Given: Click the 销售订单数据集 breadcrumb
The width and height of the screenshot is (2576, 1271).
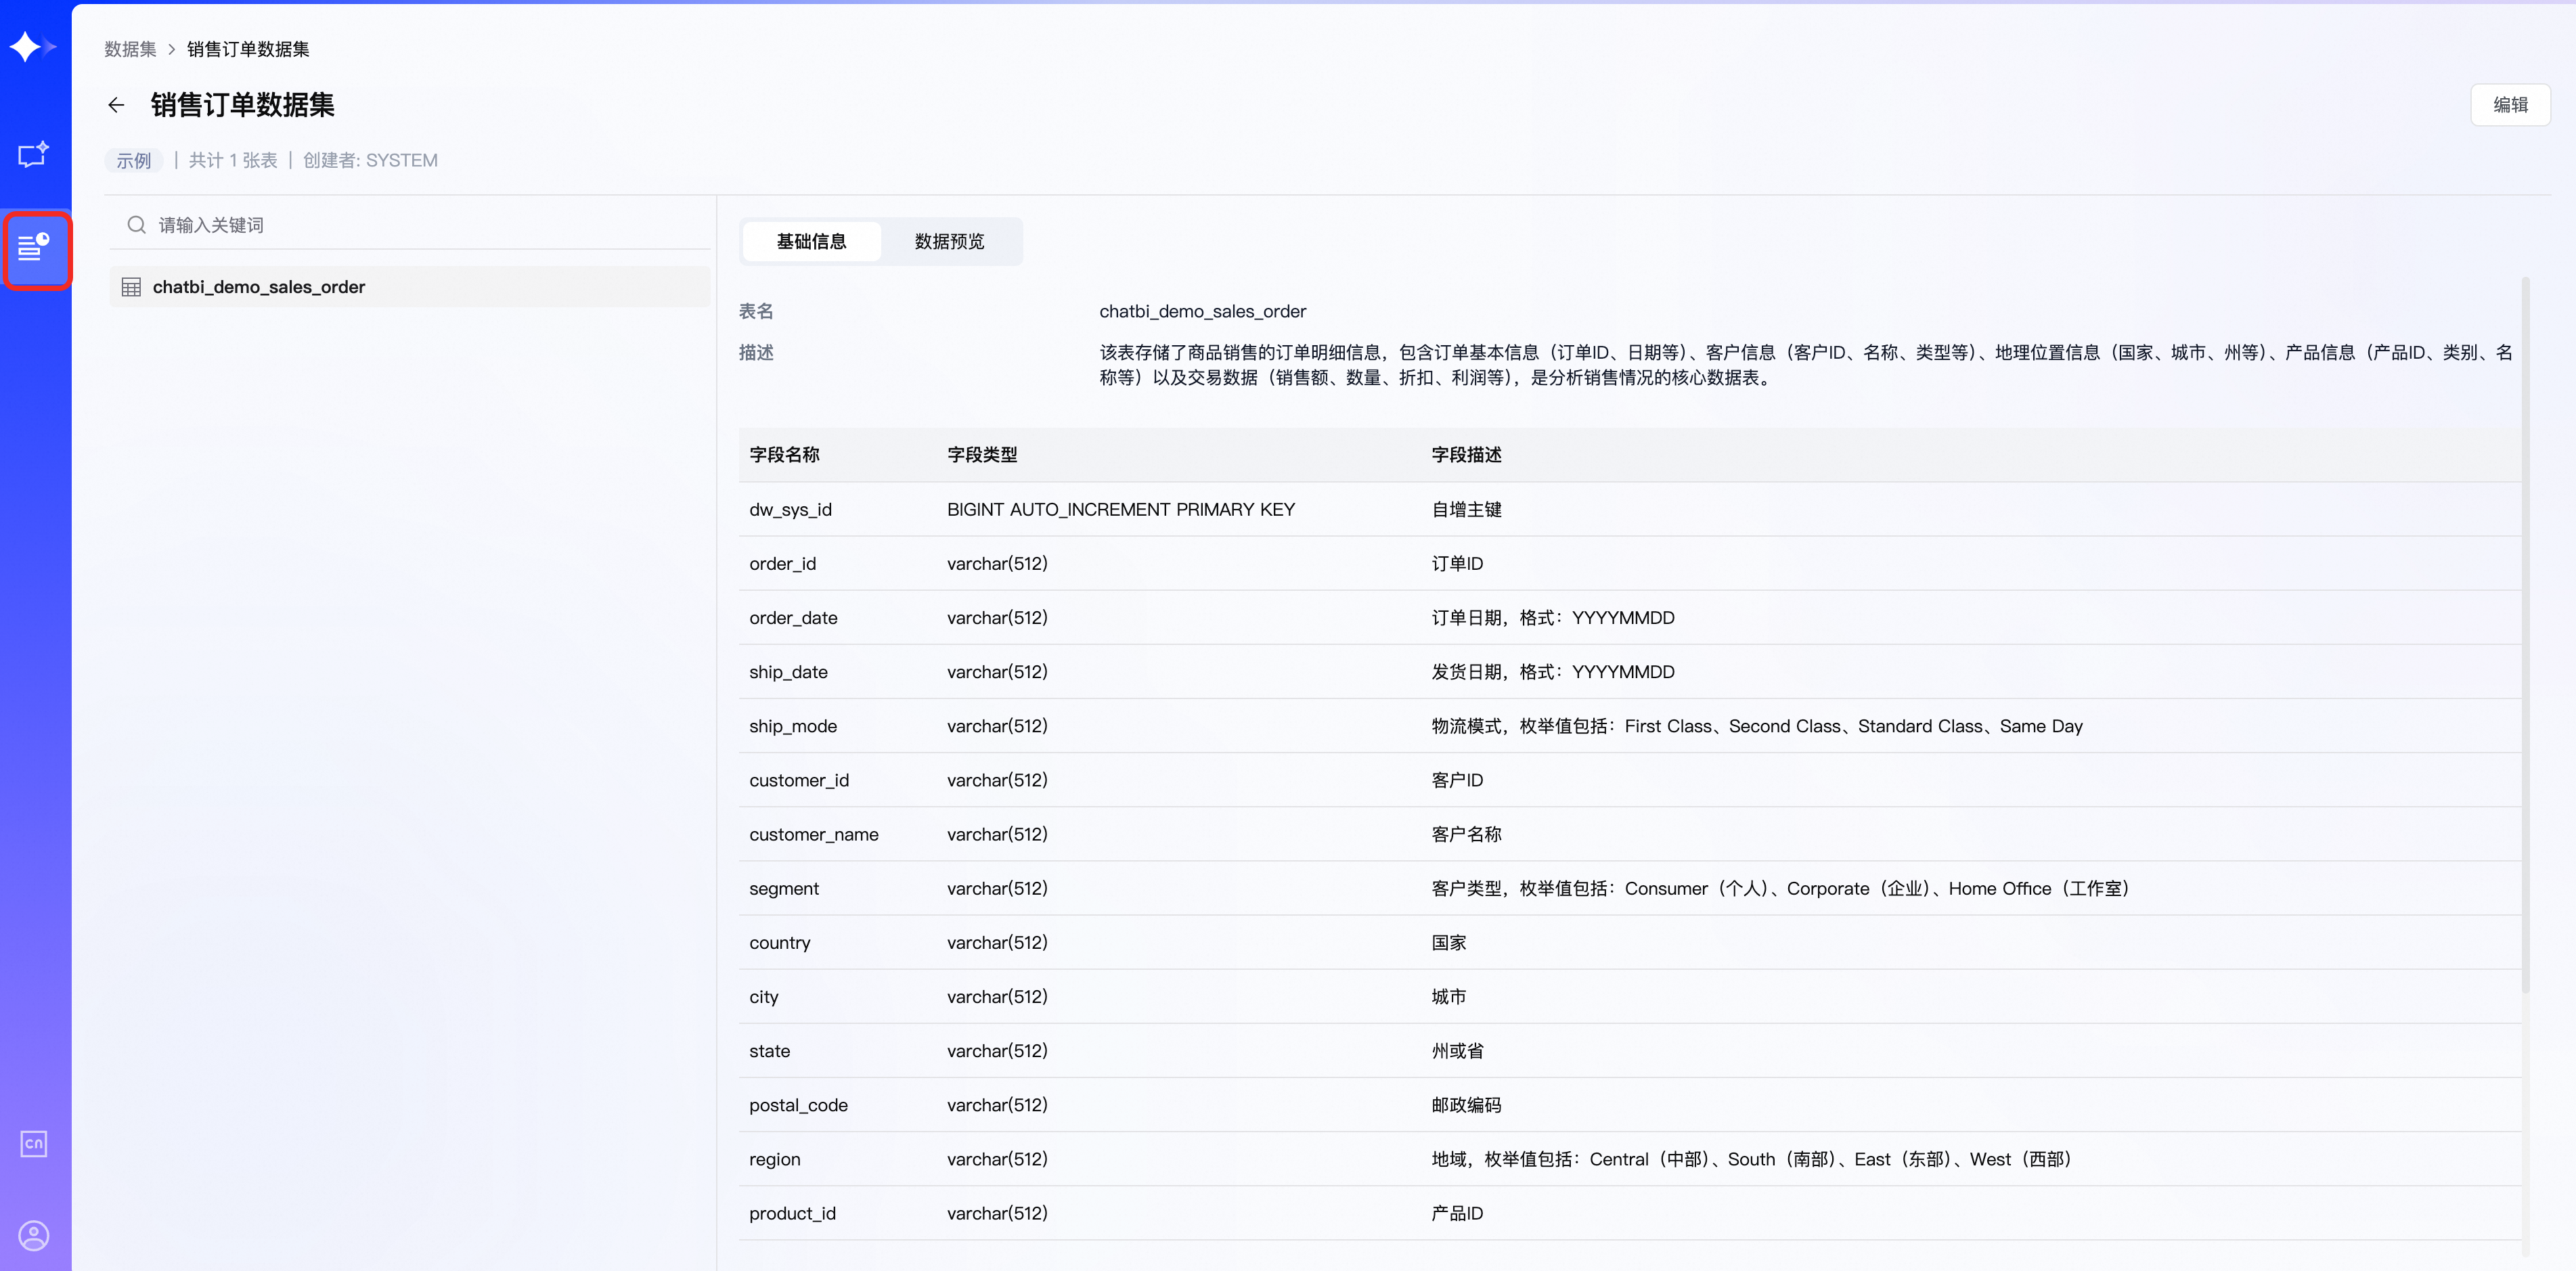Looking at the screenshot, I should 248,49.
